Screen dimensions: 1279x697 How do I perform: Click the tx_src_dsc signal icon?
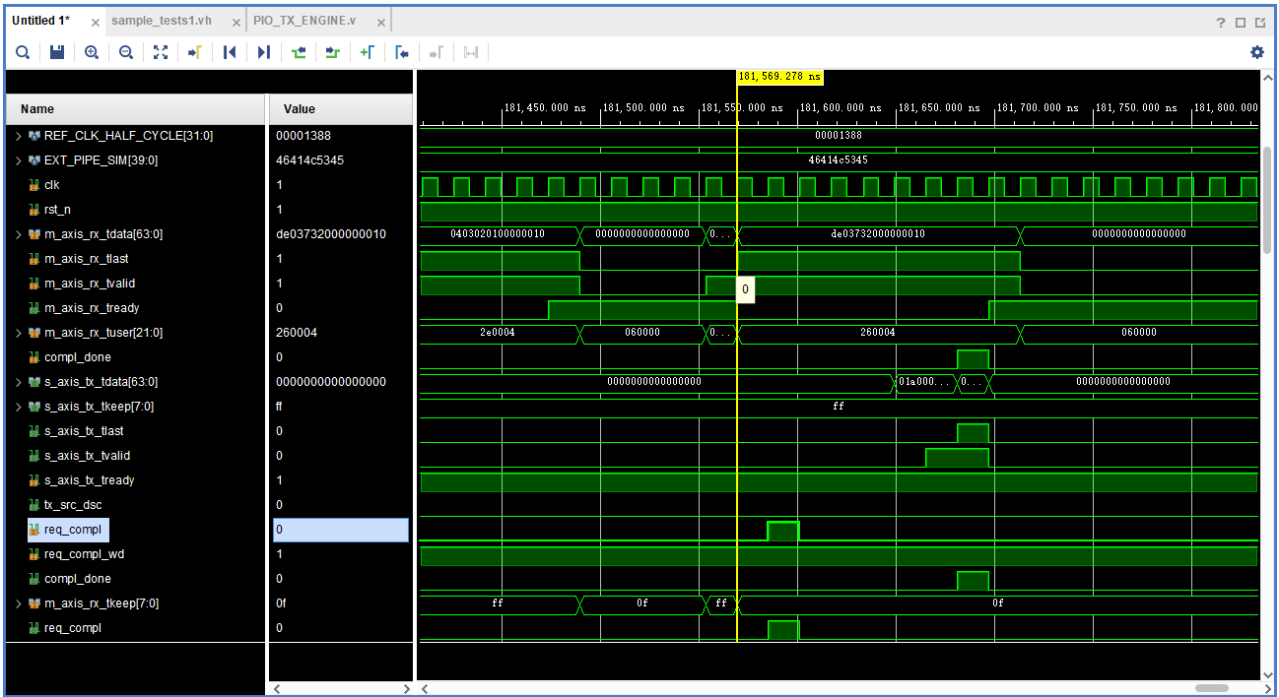34,505
